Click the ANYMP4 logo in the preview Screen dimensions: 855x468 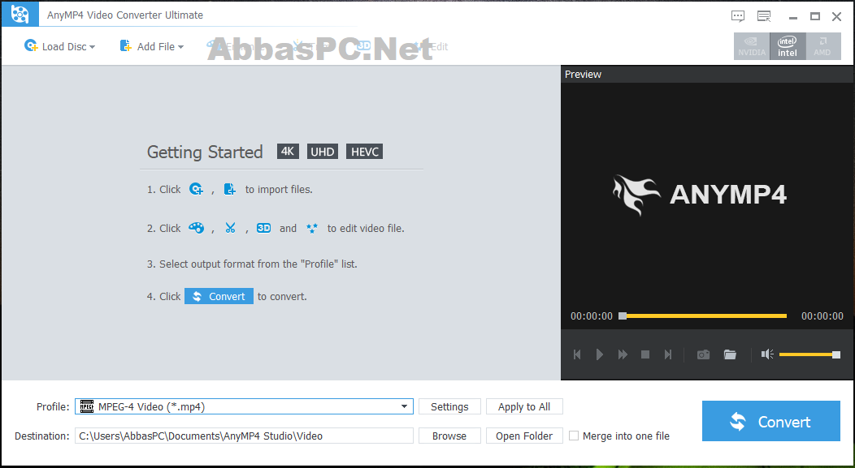(x=700, y=195)
